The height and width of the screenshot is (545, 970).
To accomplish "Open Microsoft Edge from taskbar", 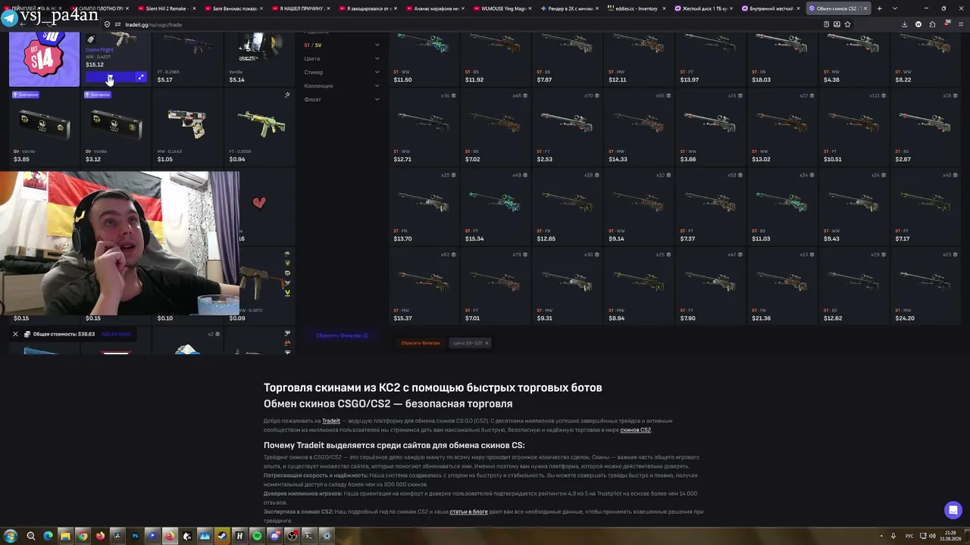I will tap(48, 536).
